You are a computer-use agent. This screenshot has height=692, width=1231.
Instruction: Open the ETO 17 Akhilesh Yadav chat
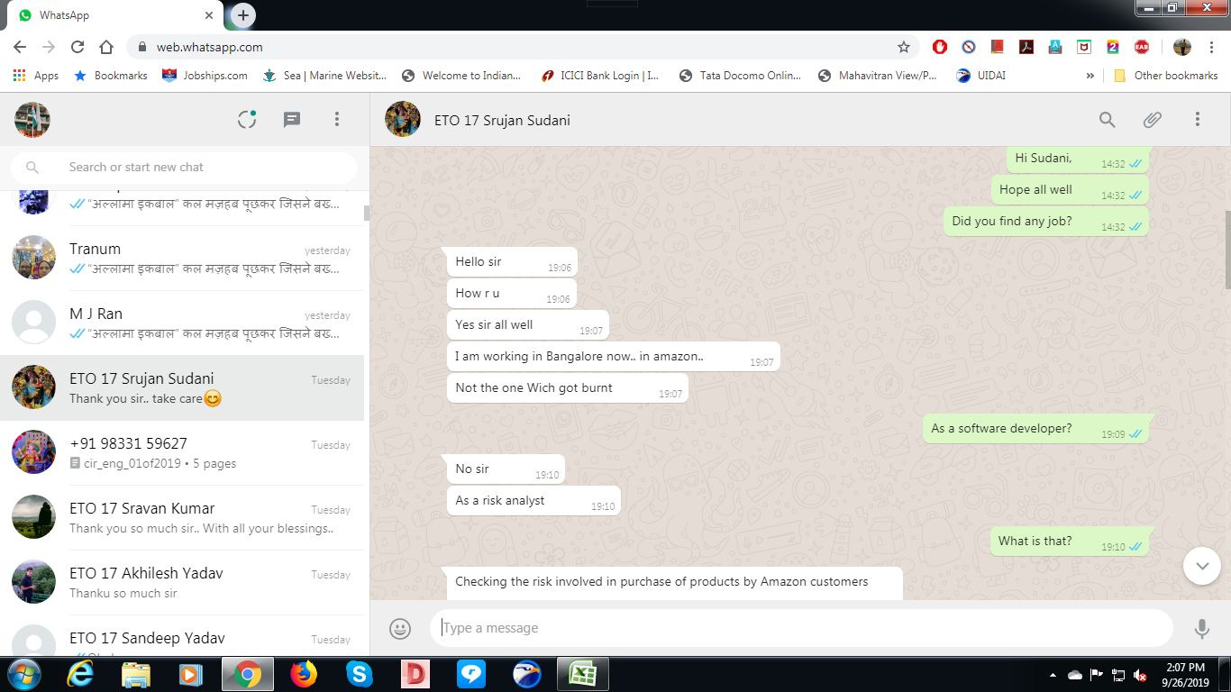tap(182, 582)
